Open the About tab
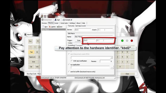Viewport: 166px width, 93px height. (79, 23)
